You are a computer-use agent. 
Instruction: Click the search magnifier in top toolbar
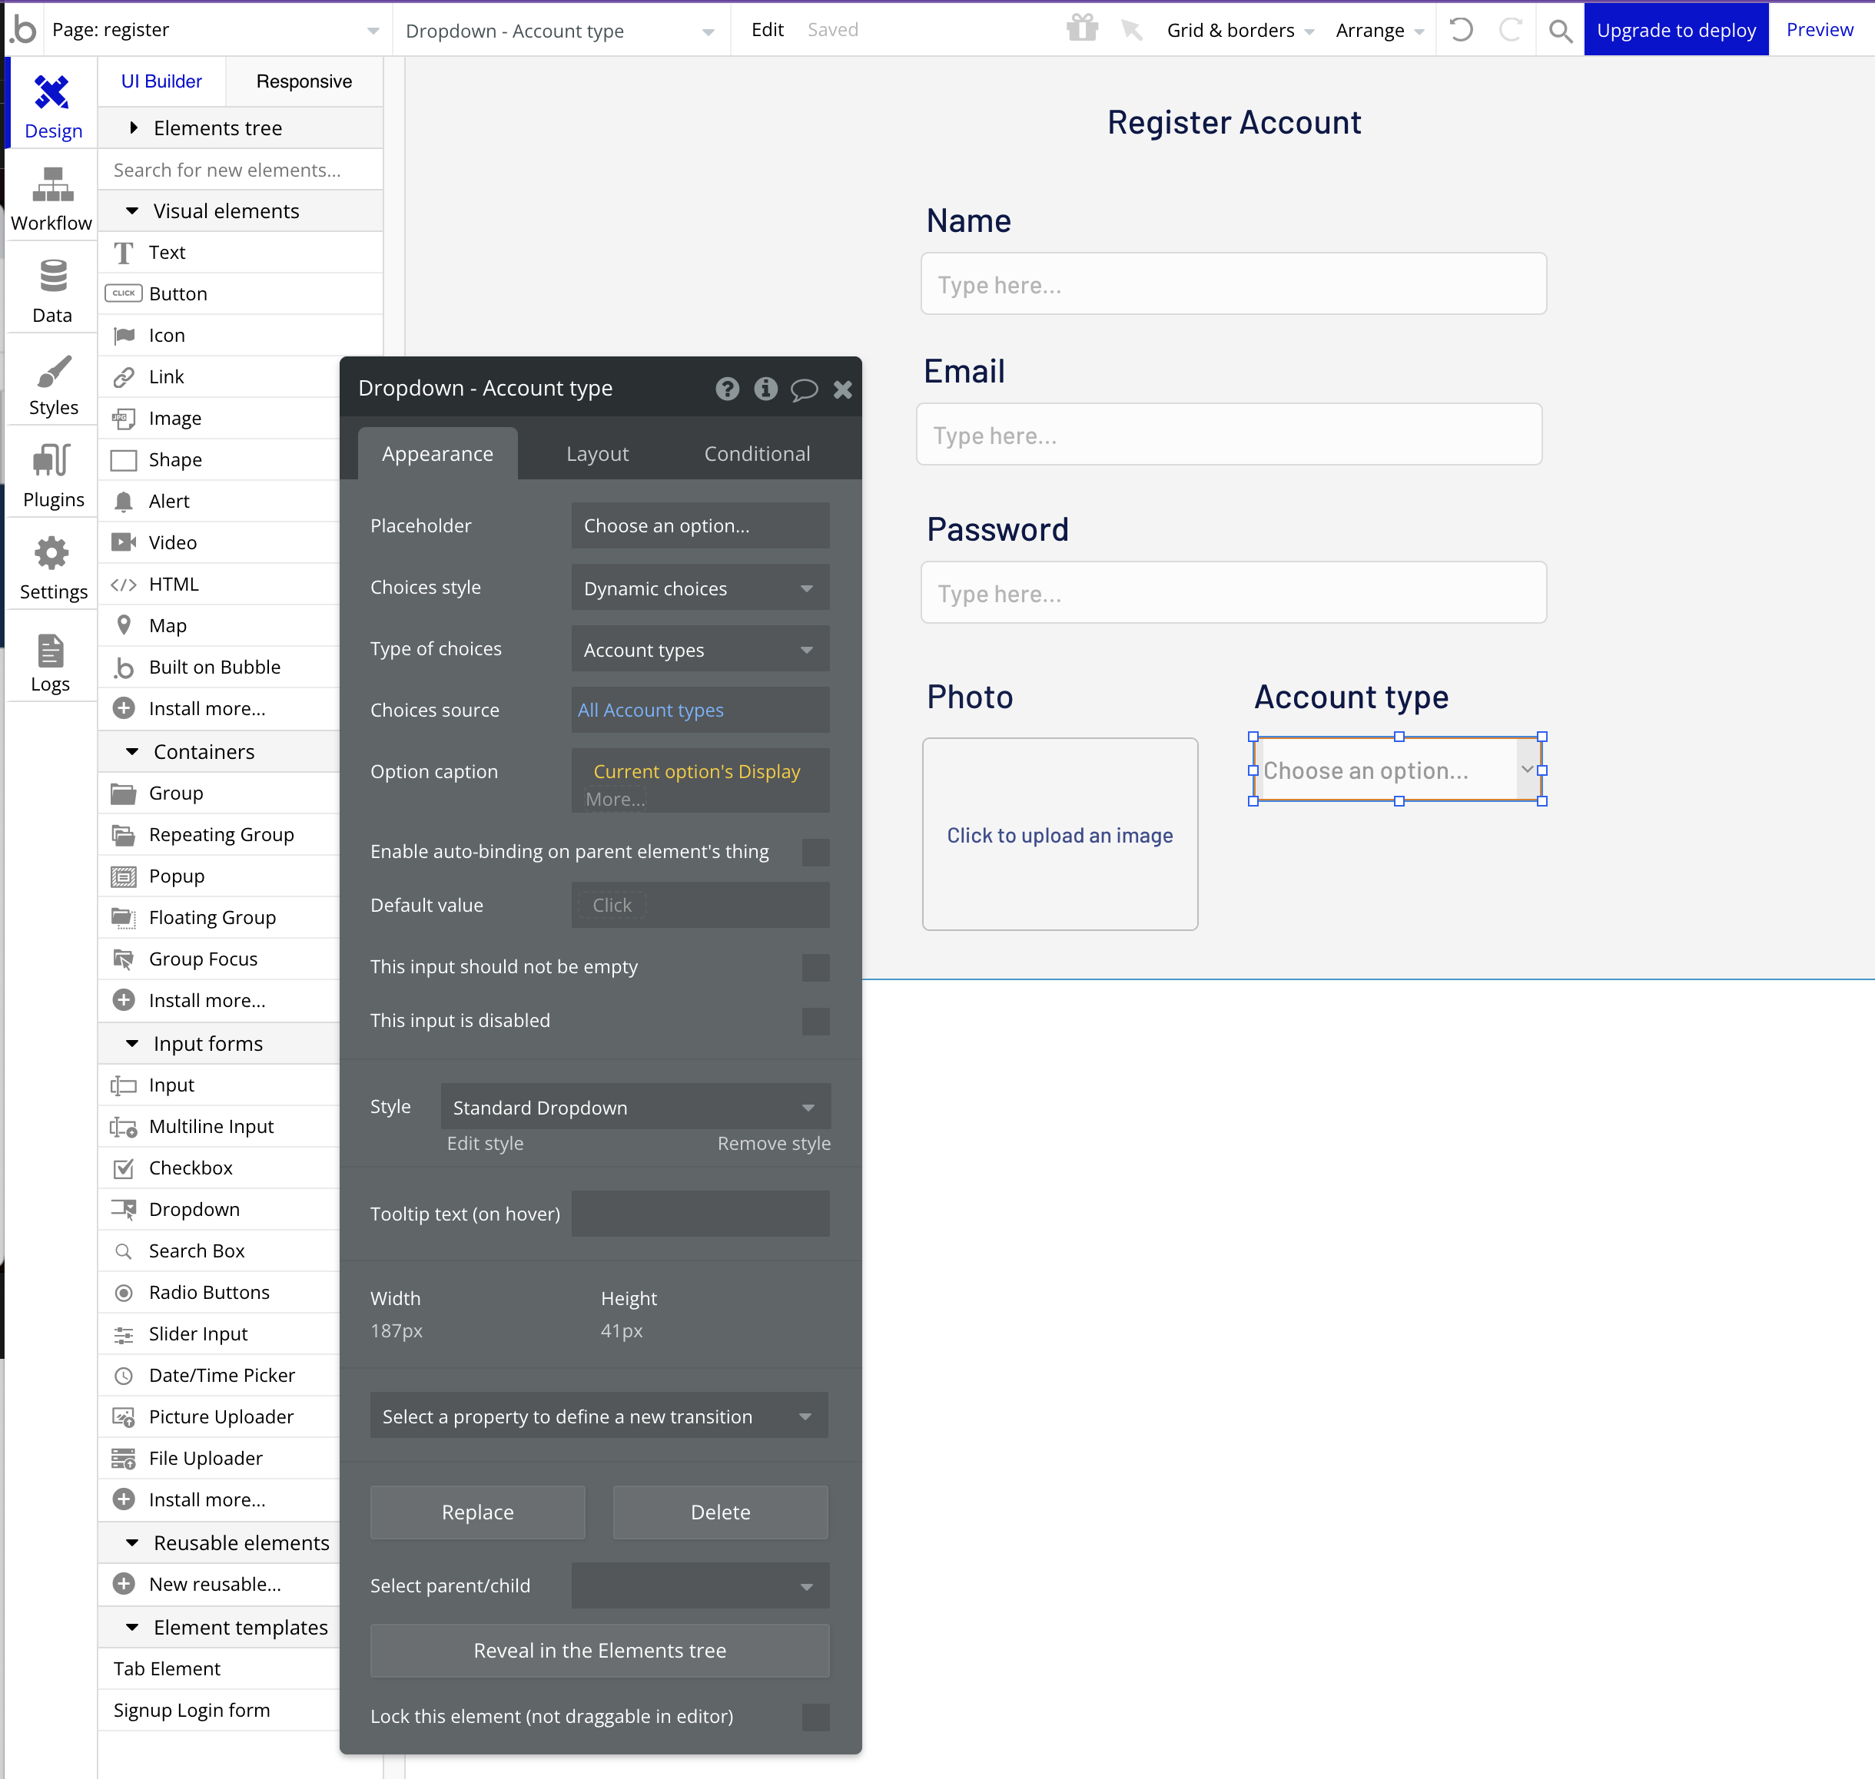click(1560, 31)
